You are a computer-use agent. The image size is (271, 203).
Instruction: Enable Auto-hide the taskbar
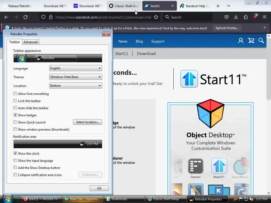[x=15, y=108]
